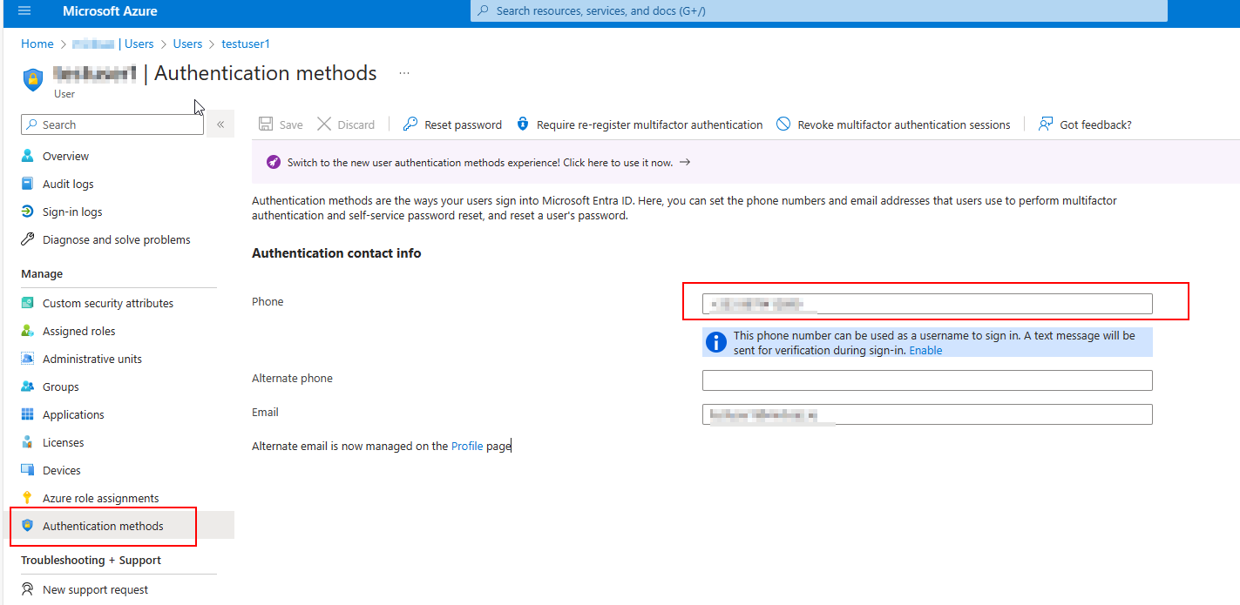1240x605 pixels.
Task: Open the first Users breadcrumb link
Action: 139,44
